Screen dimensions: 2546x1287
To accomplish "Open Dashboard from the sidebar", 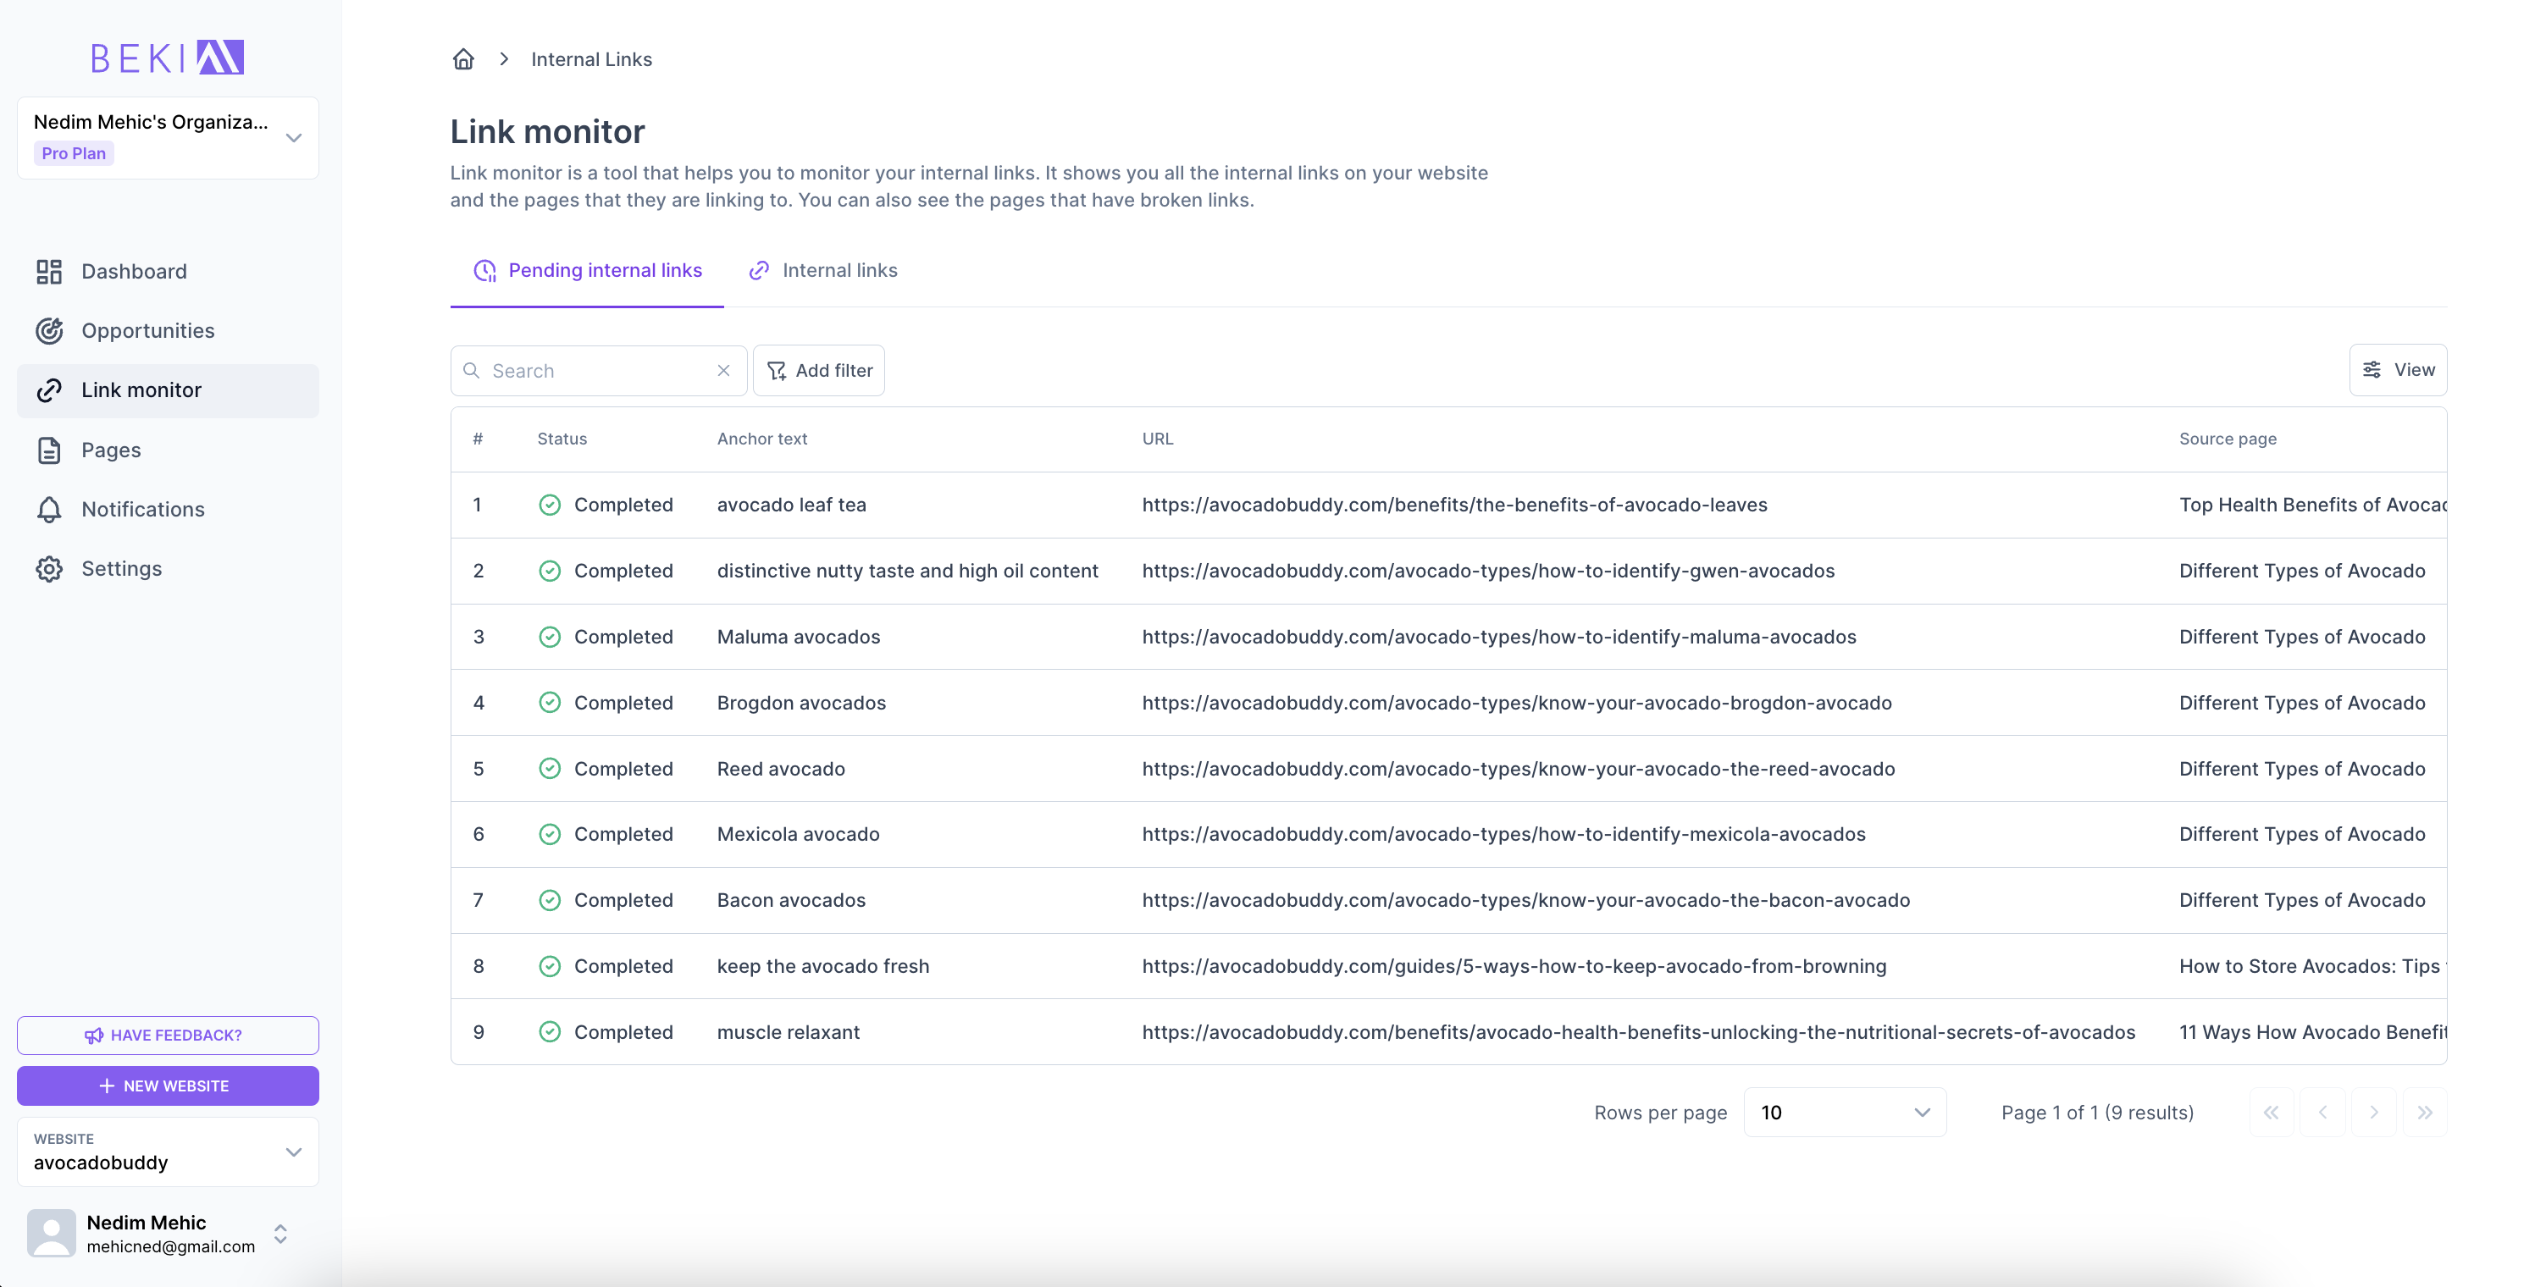I will (134, 272).
